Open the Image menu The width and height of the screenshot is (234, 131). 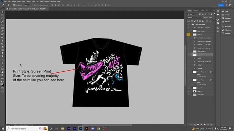point(14,1)
